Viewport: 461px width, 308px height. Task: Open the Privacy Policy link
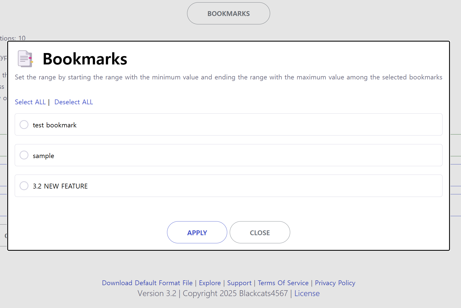pos(335,283)
